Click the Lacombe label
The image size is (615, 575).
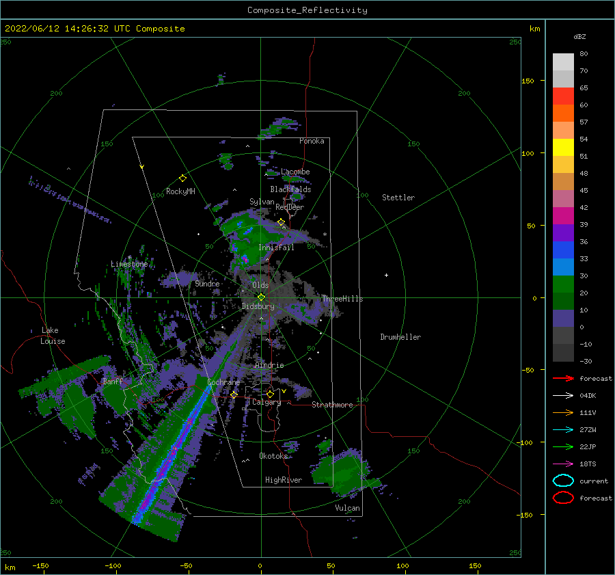(x=295, y=172)
